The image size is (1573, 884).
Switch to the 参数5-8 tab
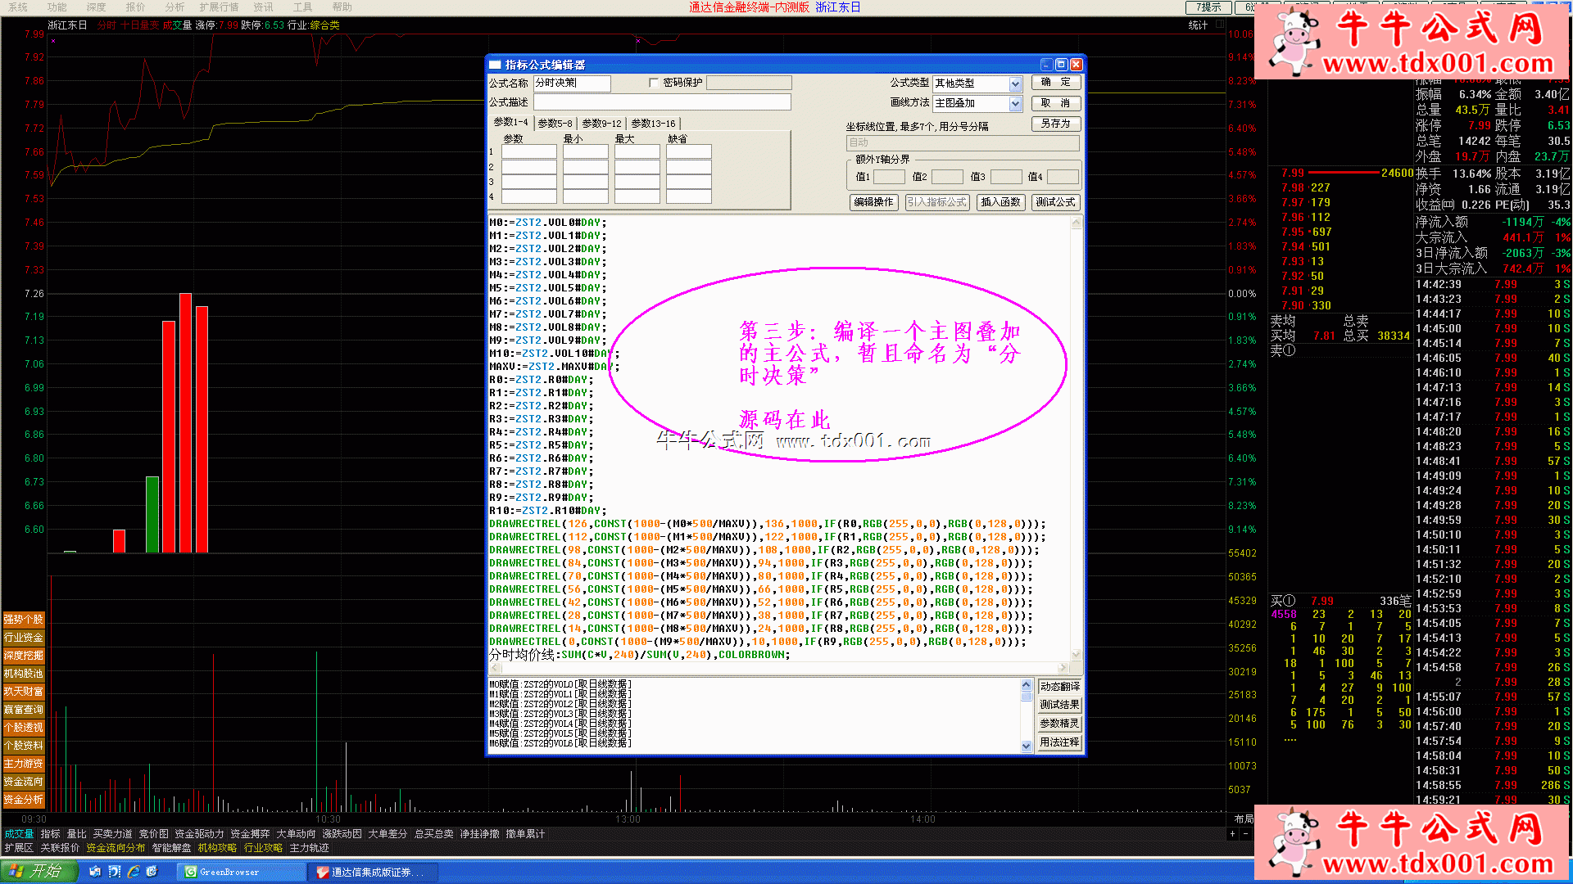pyautogui.click(x=555, y=124)
